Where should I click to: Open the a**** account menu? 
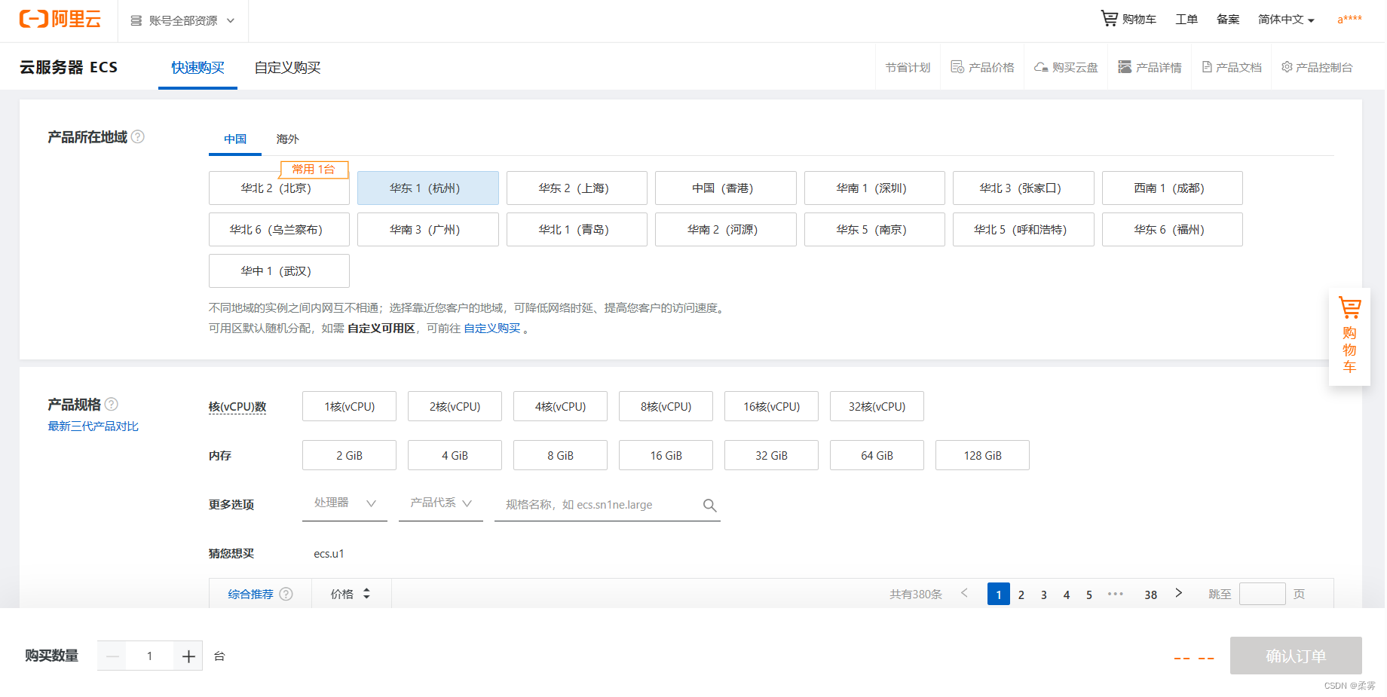(1349, 20)
